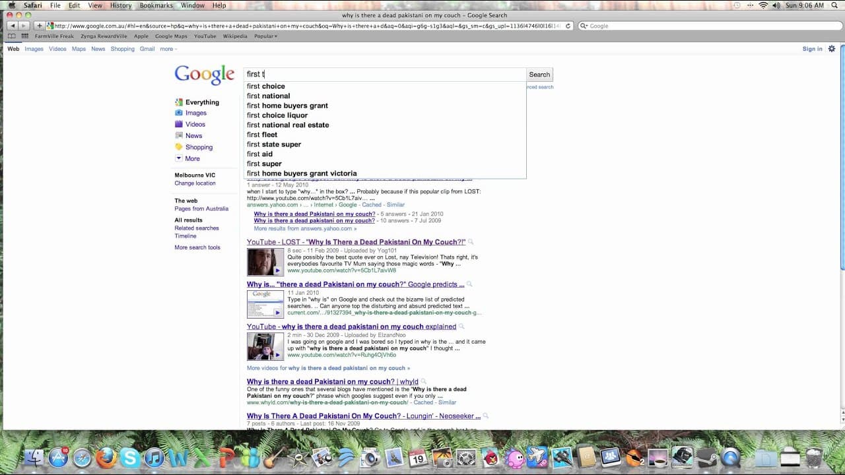Expand the 'more' menu in Google top bar
Image resolution: width=845 pixels, height=475 pixels.
168,49
